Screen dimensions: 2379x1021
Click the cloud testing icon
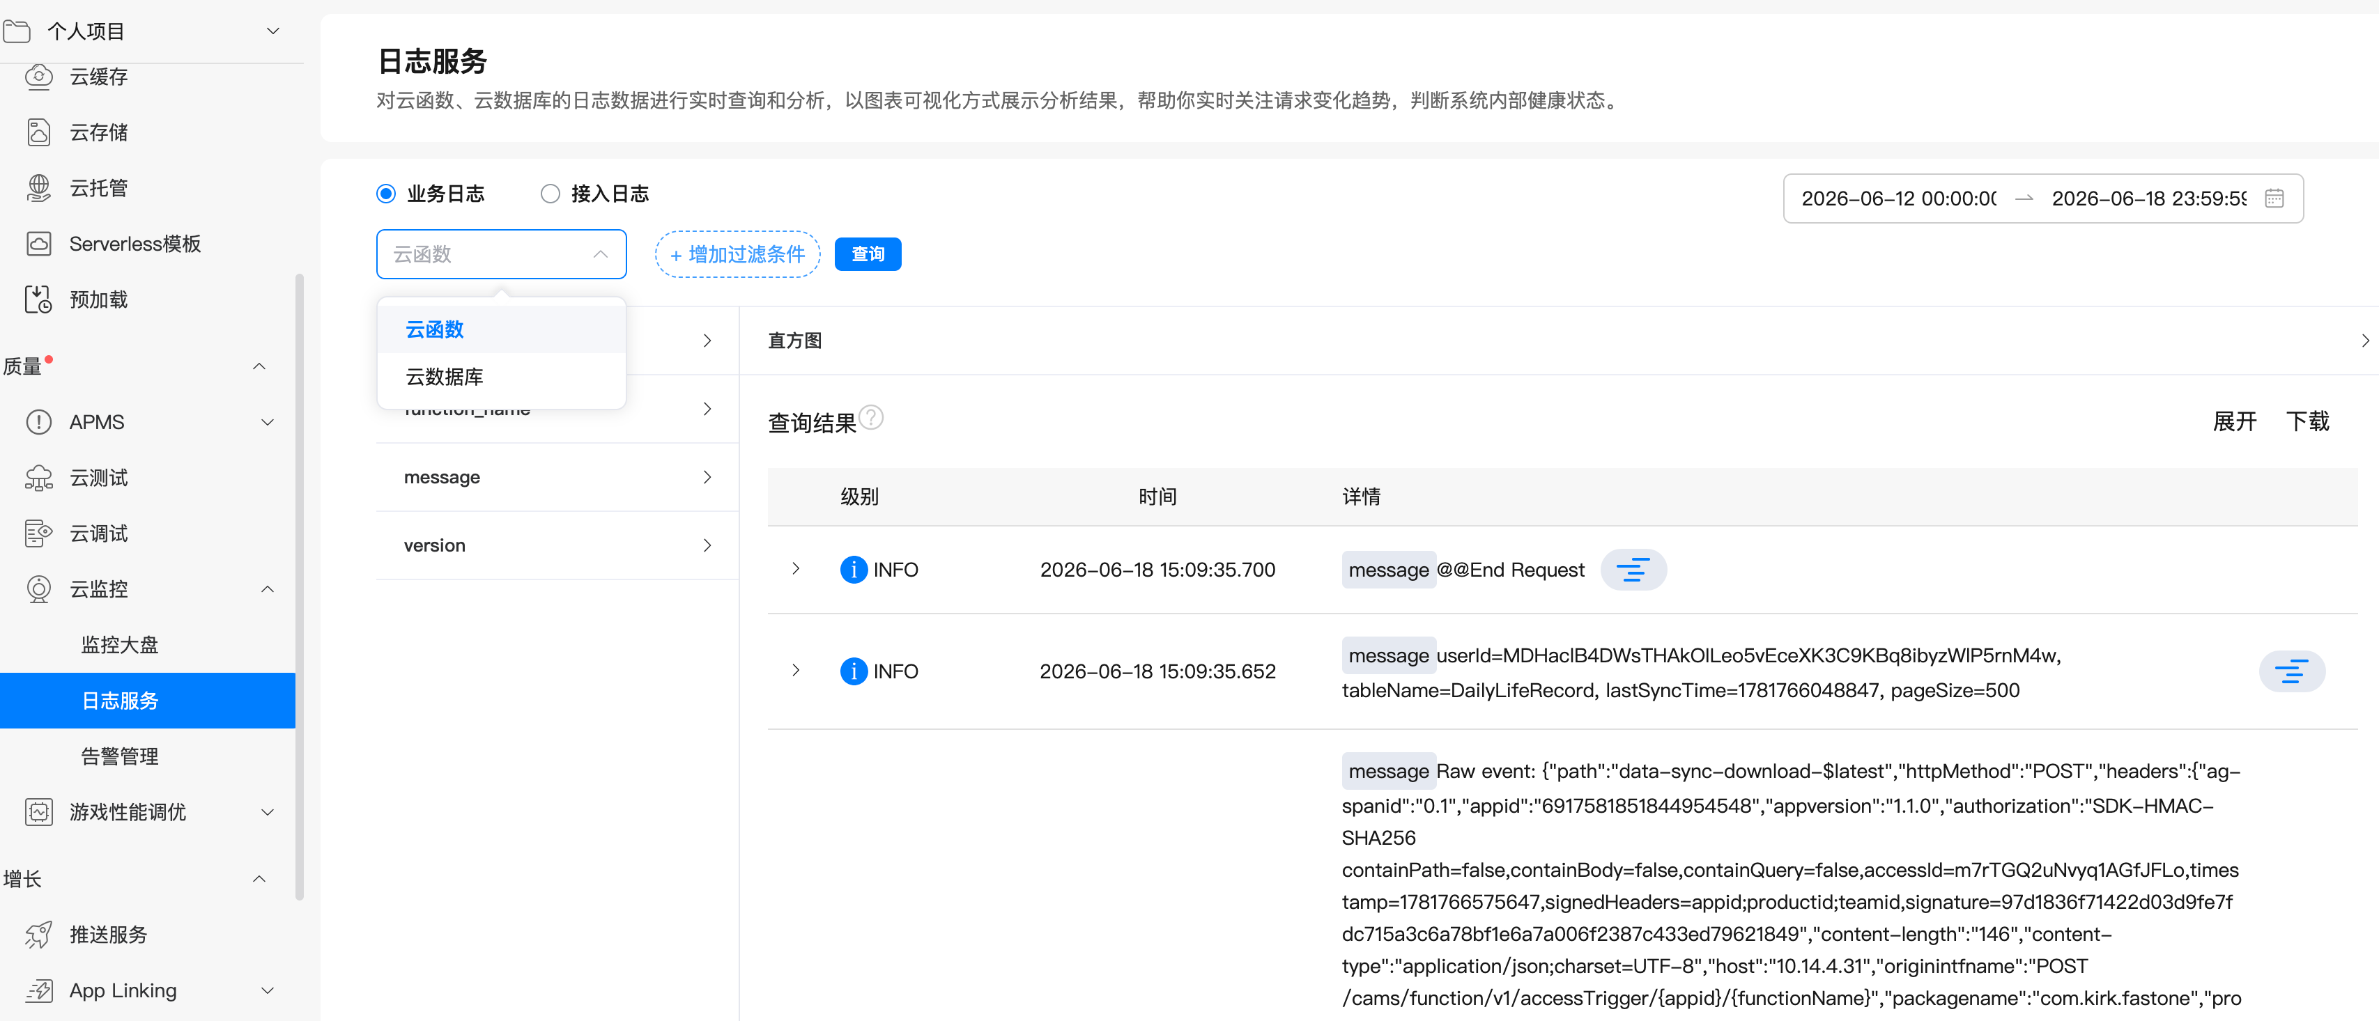click(38, 478)
